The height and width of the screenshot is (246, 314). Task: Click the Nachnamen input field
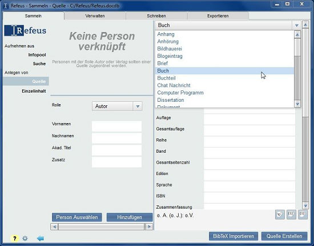(116, 138)
